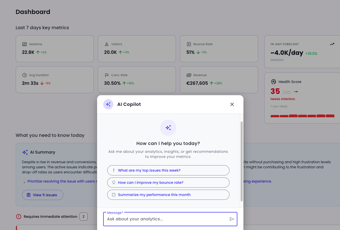Click the Health Score head icon
This screenshot has height=230, width=340.
(x=273, y=82)
